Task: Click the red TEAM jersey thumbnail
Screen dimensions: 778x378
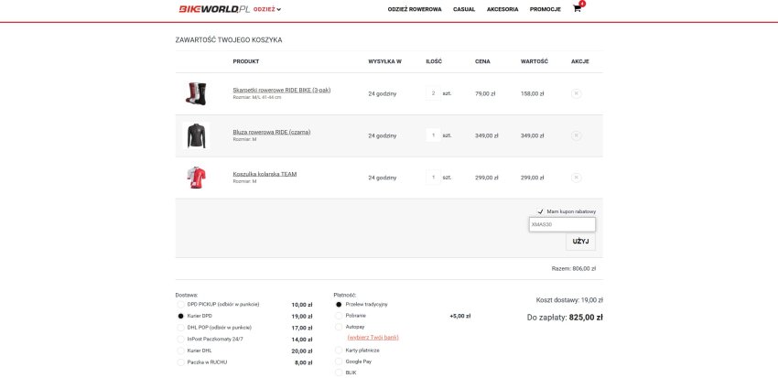Action: pyautogui.click(x=196, y=178)
